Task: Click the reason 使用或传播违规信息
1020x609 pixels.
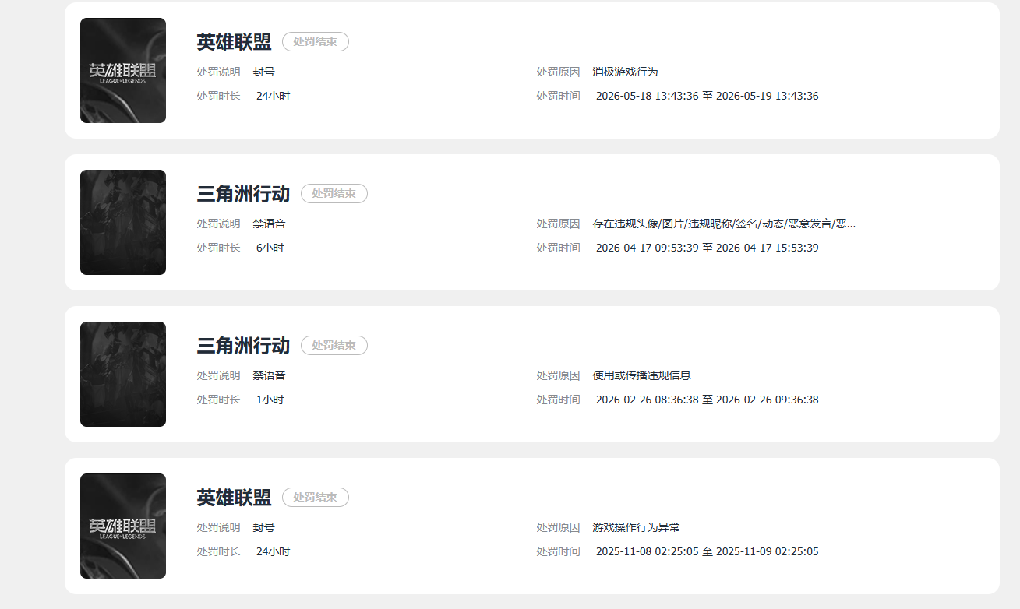Action: pos(641,376)
